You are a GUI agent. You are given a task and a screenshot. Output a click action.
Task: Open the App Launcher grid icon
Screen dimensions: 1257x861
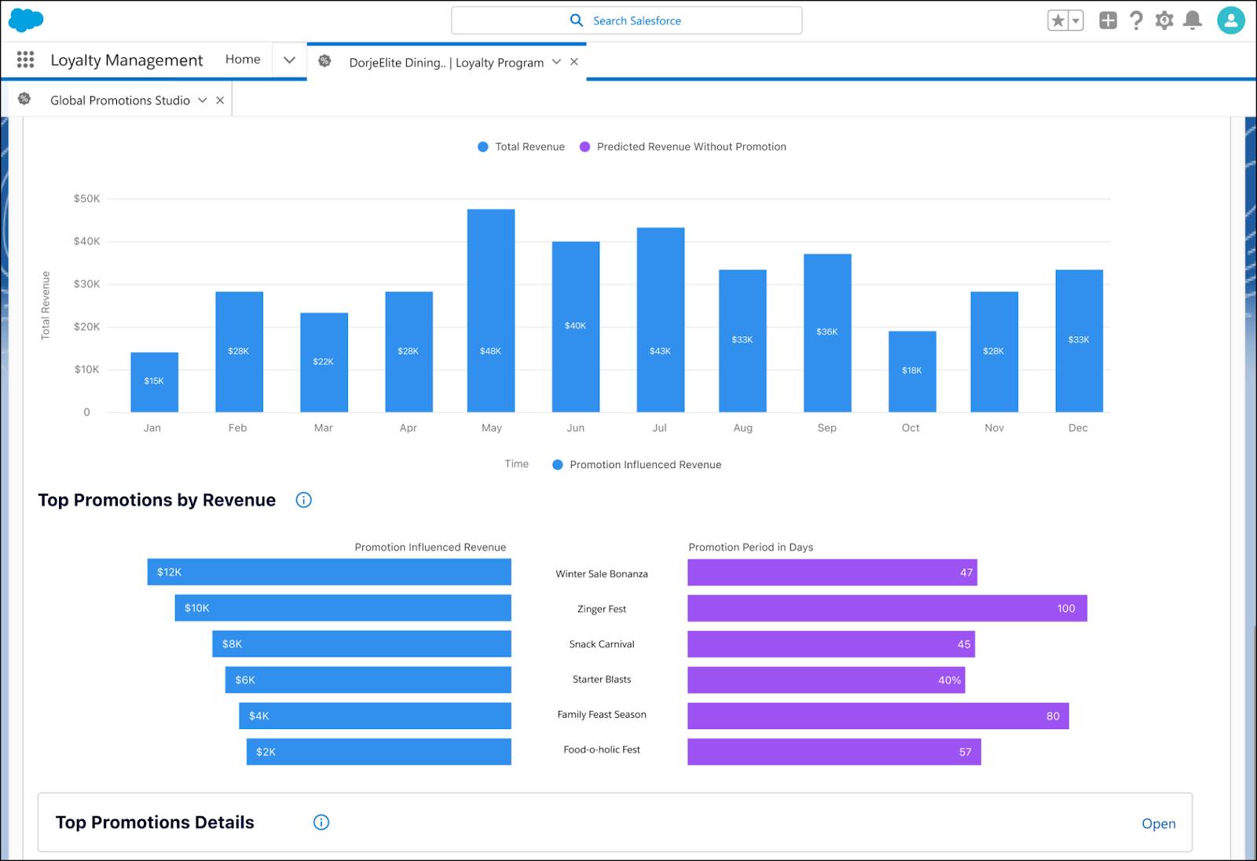[x=25, y=60]
